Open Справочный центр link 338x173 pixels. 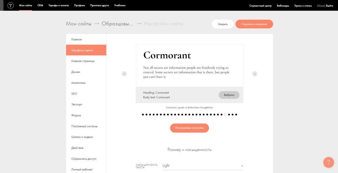[x=260, y=5]
